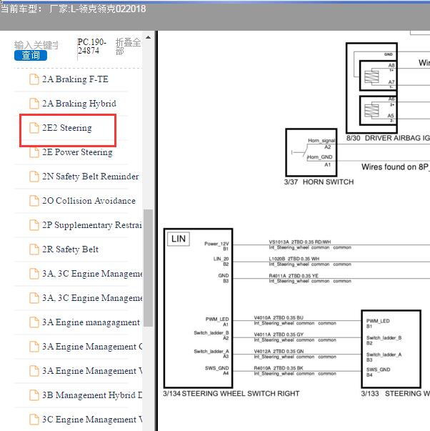Click wire label VS1013A 2TBD 0.35 RD/WH
Viewport: 430px width, 431px height.
pyautogui.click(x=300, y=242)
